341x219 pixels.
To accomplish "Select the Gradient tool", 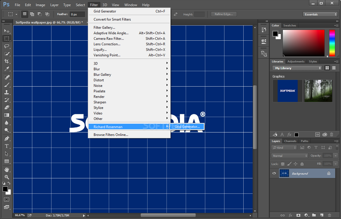I will pos(7,115).
